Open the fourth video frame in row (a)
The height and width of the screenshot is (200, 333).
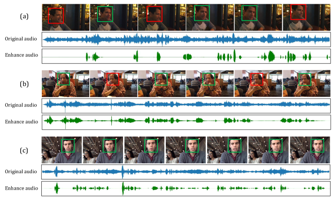[x=210, y=17]
